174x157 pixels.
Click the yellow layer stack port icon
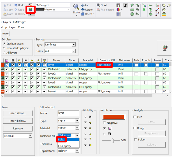pyautogui.click(x=164, y=14)
